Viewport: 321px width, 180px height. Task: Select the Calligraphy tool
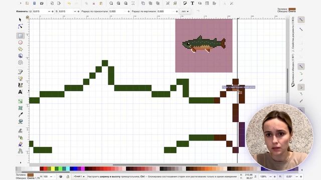point(20,85)
